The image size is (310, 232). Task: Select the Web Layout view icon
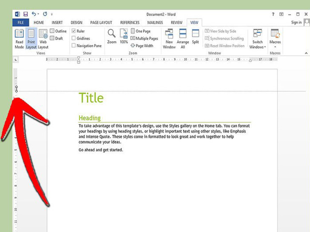[x=43, y=38]
